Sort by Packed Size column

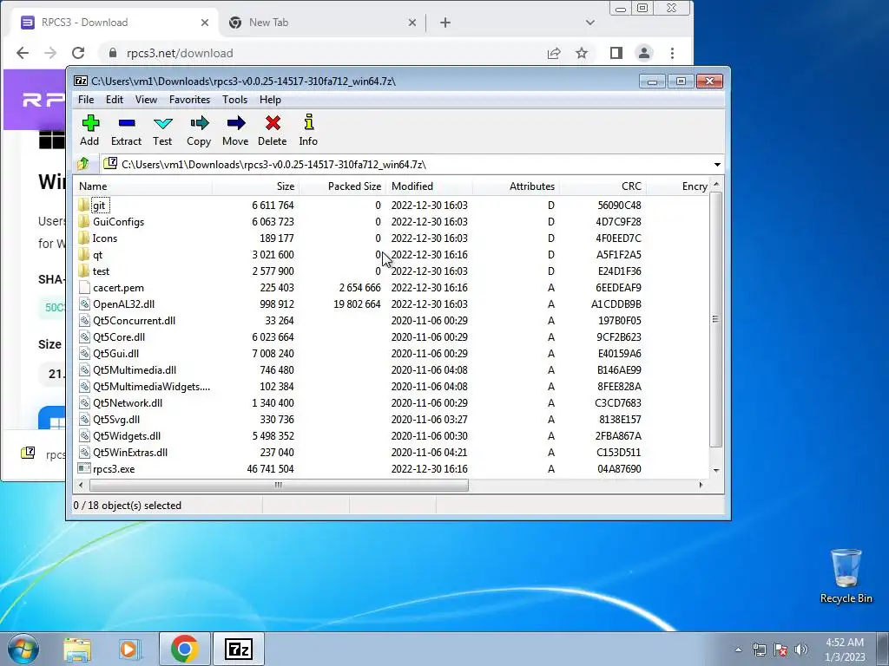[342, 186]
